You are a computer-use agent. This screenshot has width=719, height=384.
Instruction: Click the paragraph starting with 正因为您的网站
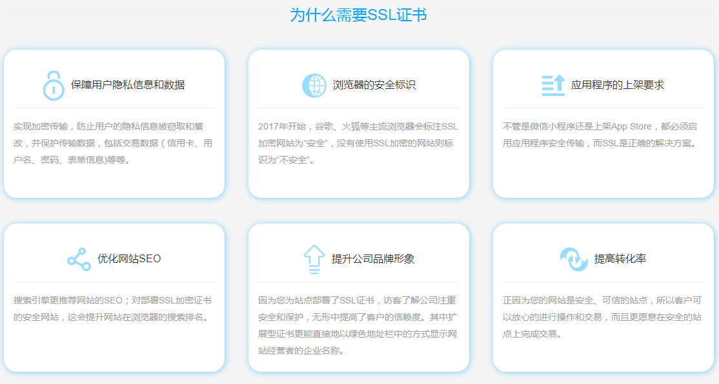[x=602, y=317]
